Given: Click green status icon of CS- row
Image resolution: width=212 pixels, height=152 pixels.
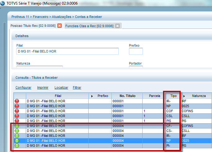Looking at the screenshot, I should coord(17,131).
